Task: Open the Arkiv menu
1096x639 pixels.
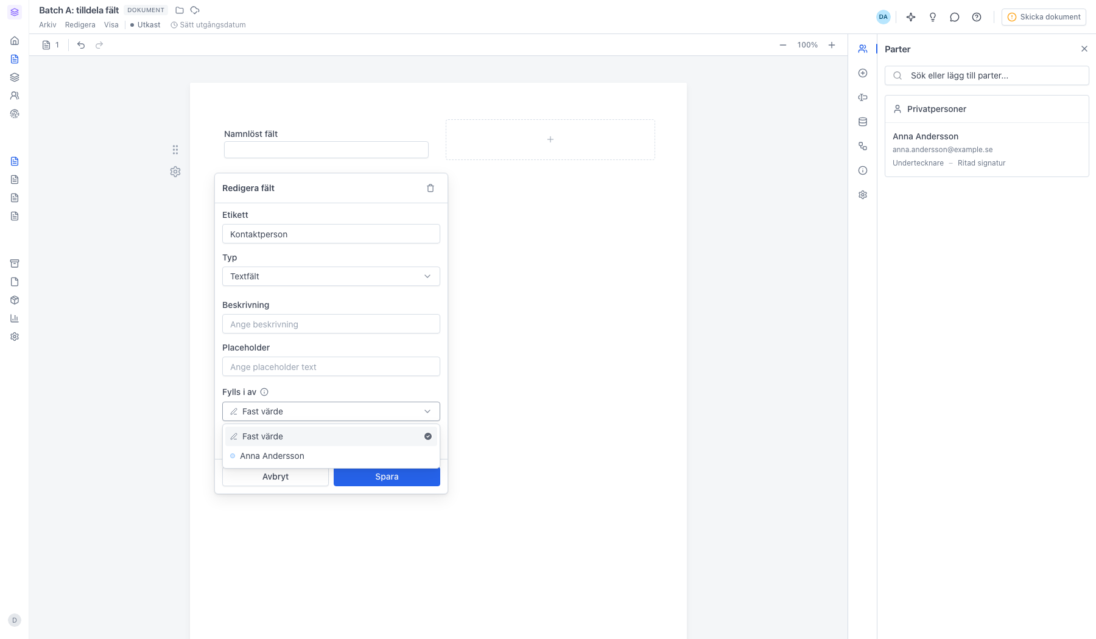Action: pyautogui.click(x=47, y=25)
